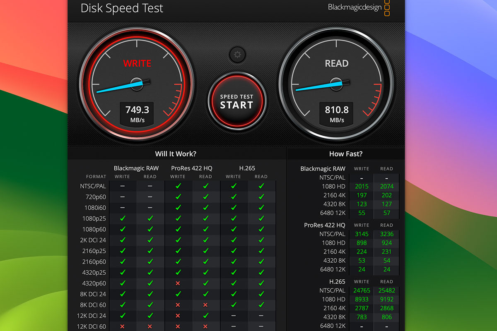Screen dimensions: 497x331
Task: Click the red cross for ProRes 422 HQ write at 12K DCI 24
Action: click(x=178, y=315)
